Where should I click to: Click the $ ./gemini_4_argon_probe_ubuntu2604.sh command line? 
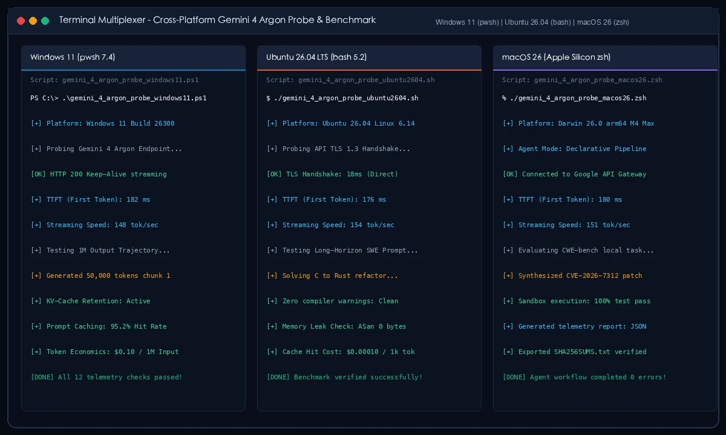tap(342, 98)
